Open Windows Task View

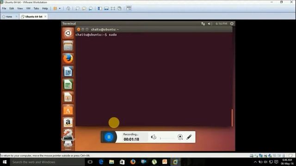tap(90, 162)
